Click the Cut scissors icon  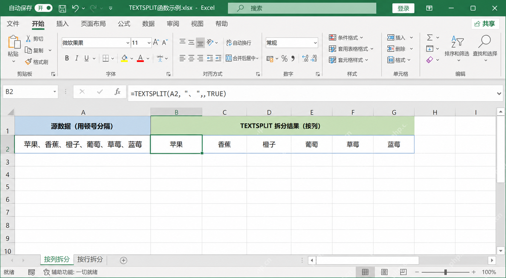pos(28,39)
